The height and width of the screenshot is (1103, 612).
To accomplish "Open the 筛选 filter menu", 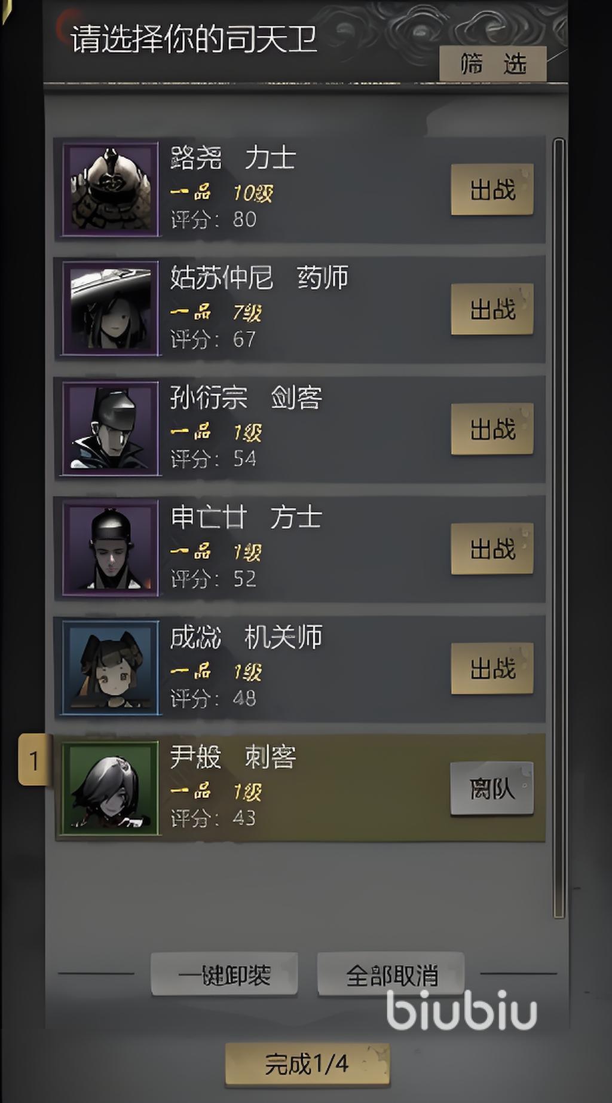I will tap(493, 63).
